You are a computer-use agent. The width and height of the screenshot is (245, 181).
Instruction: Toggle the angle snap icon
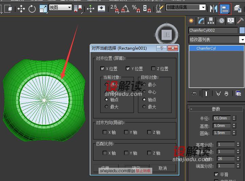coord(125,9)
